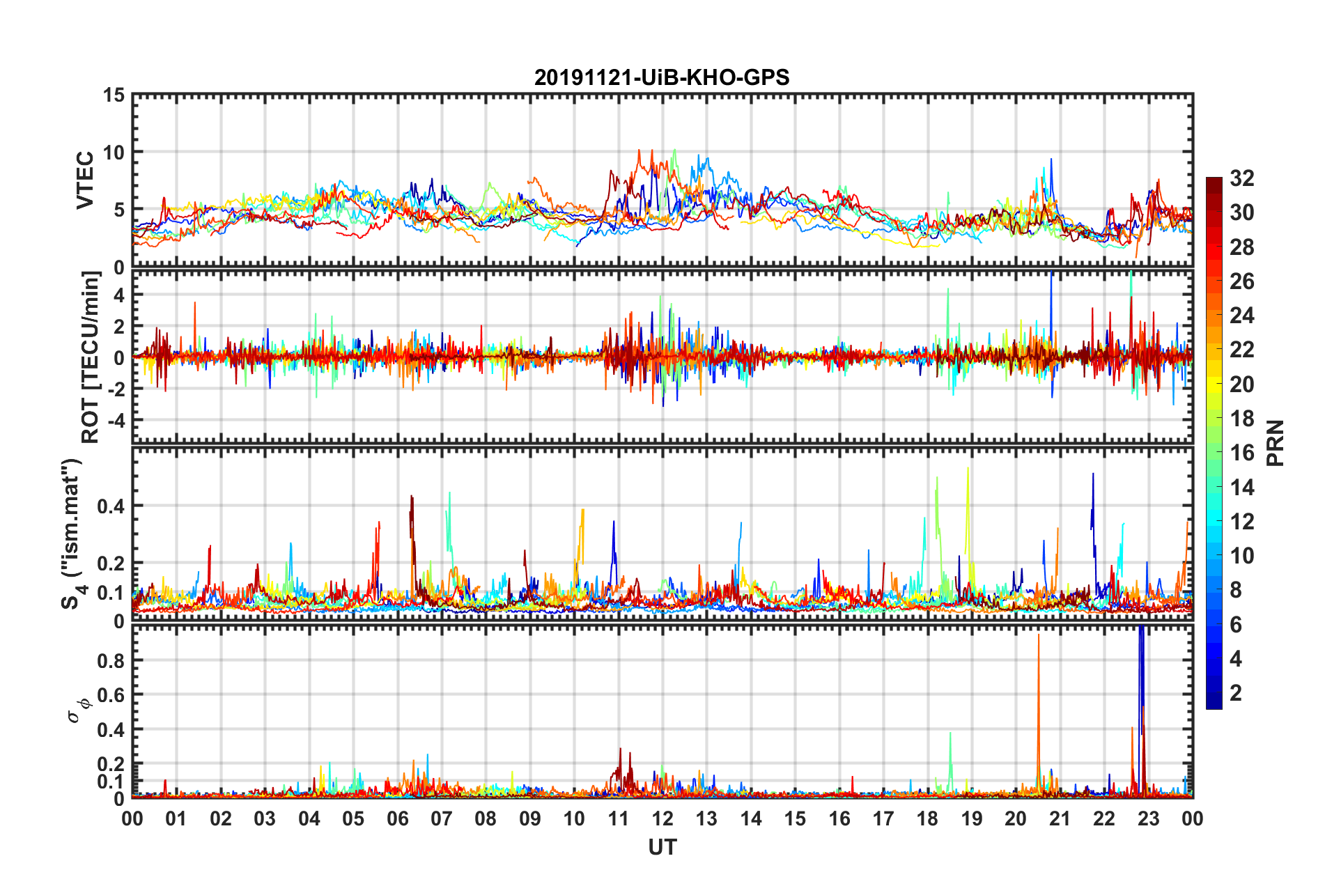Click x-axis hour label 09
Screen dimensions: 1325x886
[530, 818]
